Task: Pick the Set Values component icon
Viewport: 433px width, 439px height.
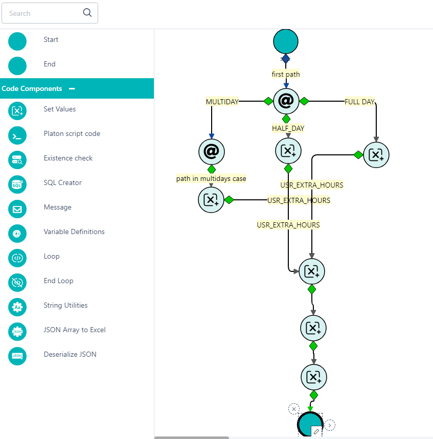Action: click(x=17, y=110)
